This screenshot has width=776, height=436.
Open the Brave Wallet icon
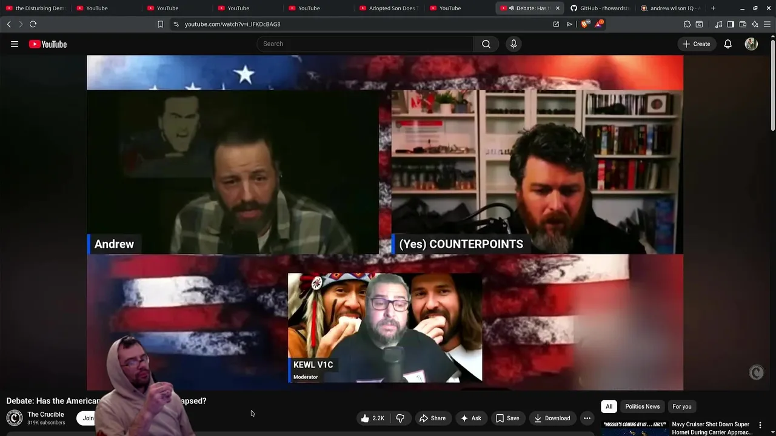[743, 24]
